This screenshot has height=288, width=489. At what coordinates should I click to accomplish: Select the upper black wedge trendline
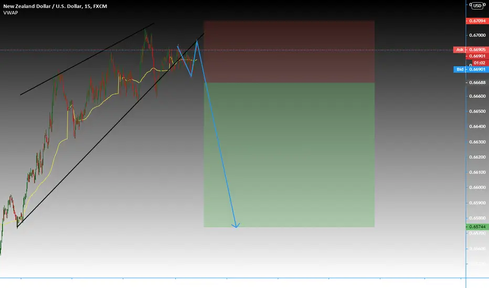click(x=87, y=59)
